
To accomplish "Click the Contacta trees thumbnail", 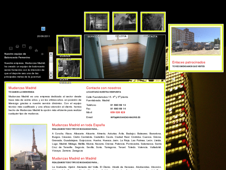I will click(x=153, y=22).
